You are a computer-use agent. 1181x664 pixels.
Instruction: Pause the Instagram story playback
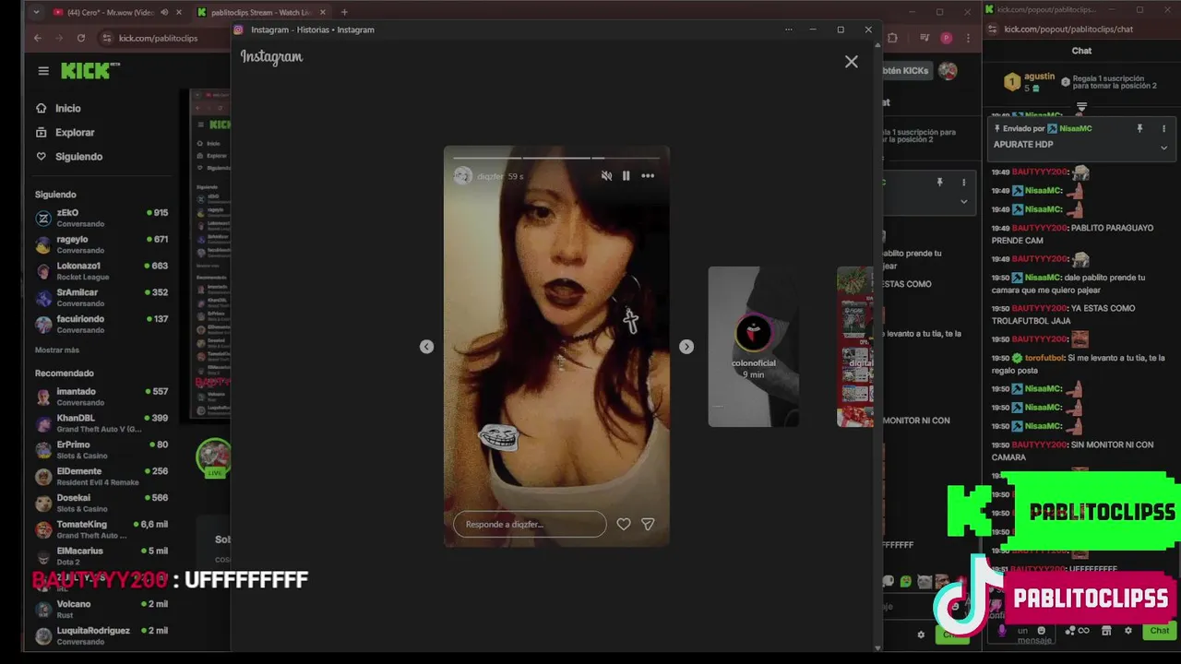[626, 176]
